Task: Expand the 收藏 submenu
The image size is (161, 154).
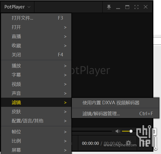Action: (36, 46)
